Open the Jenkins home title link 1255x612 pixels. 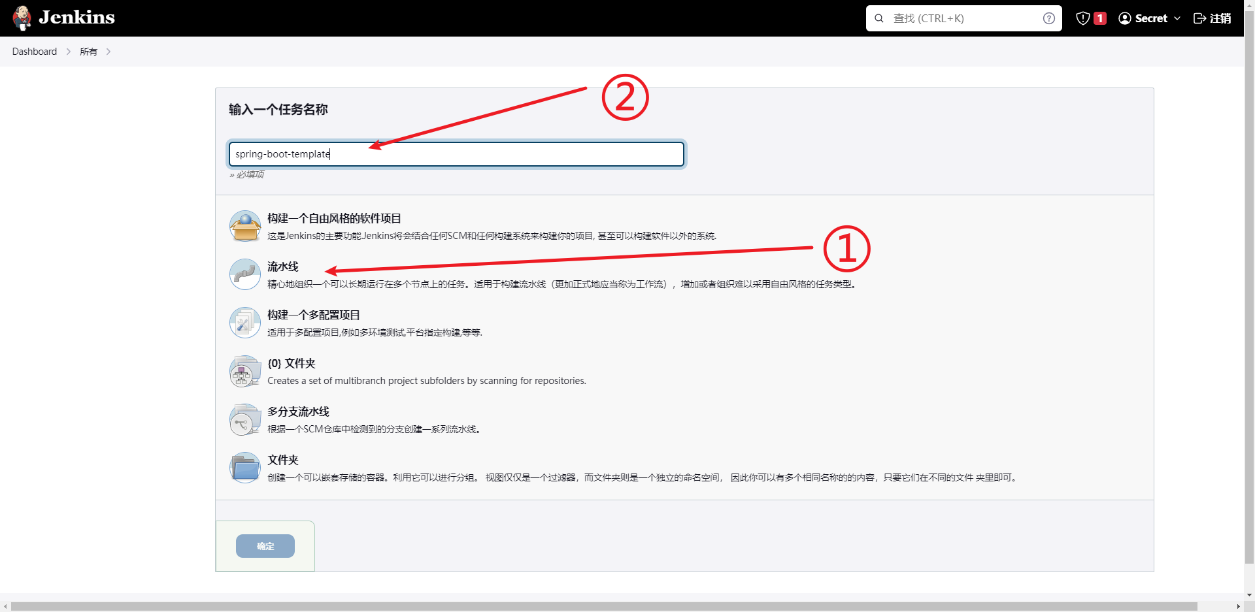(76, 17)
